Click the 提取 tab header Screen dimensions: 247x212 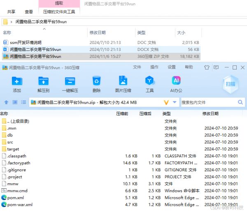click(x=59, y=3)
